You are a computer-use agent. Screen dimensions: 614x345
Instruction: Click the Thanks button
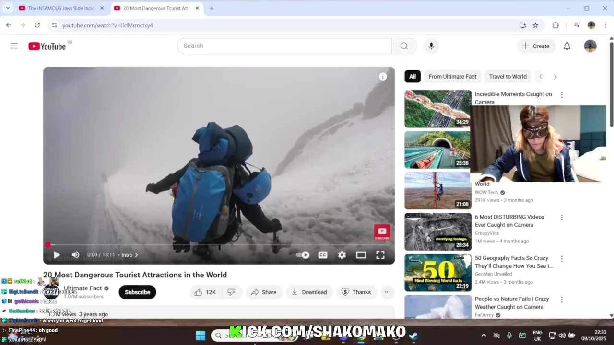coord(356,292)
